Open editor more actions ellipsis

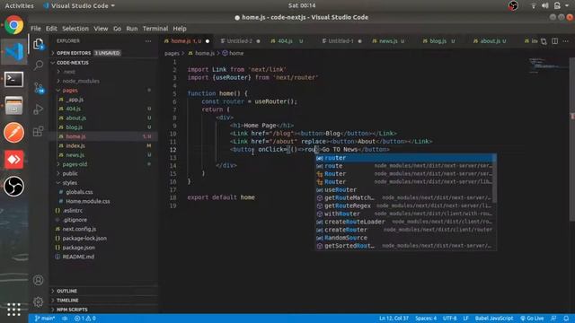[x=566, y=41]
